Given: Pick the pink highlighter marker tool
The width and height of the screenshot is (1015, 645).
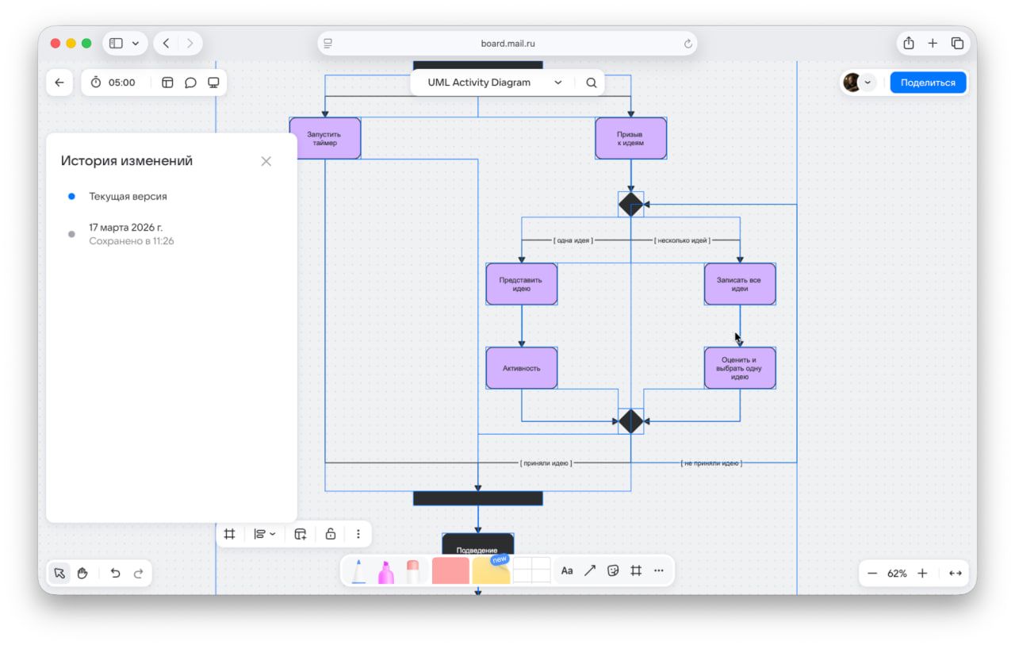Looking at the screenshot, I should (x=386, y=571).
